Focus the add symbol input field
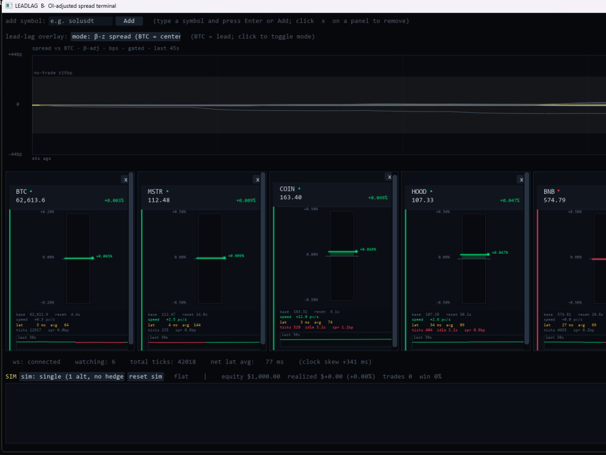The height and width of the screenshot is (455, 606). (81, 21)
